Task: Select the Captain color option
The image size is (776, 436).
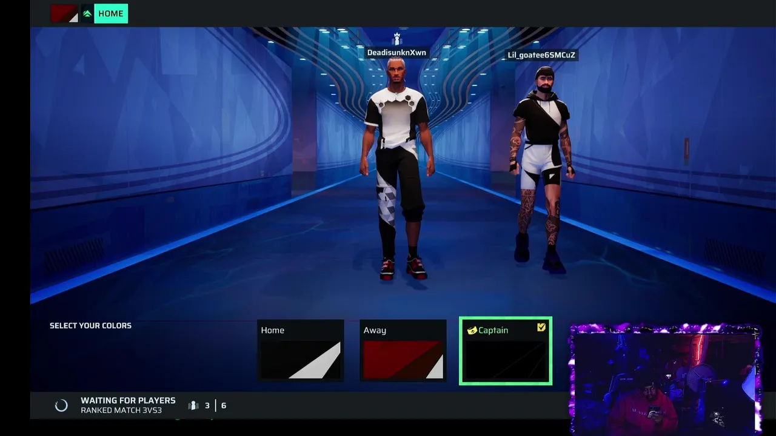Action: [506, 351]
